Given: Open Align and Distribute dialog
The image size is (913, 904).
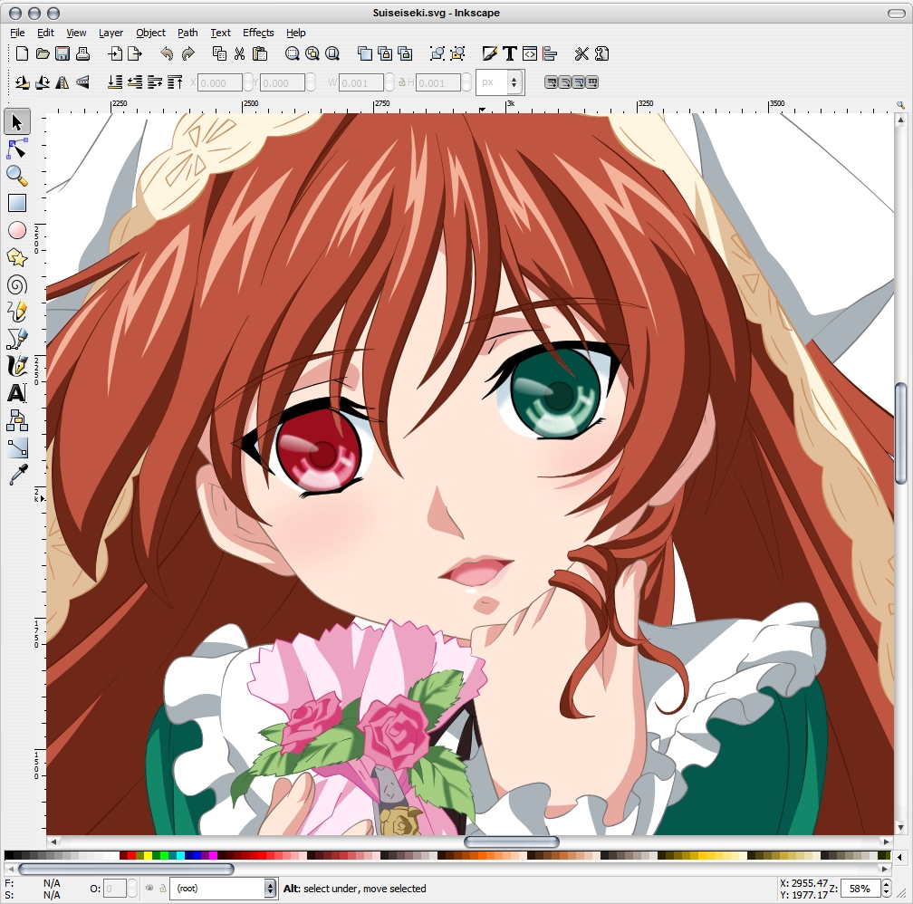Looking at the screenshot, I should 550,53.
